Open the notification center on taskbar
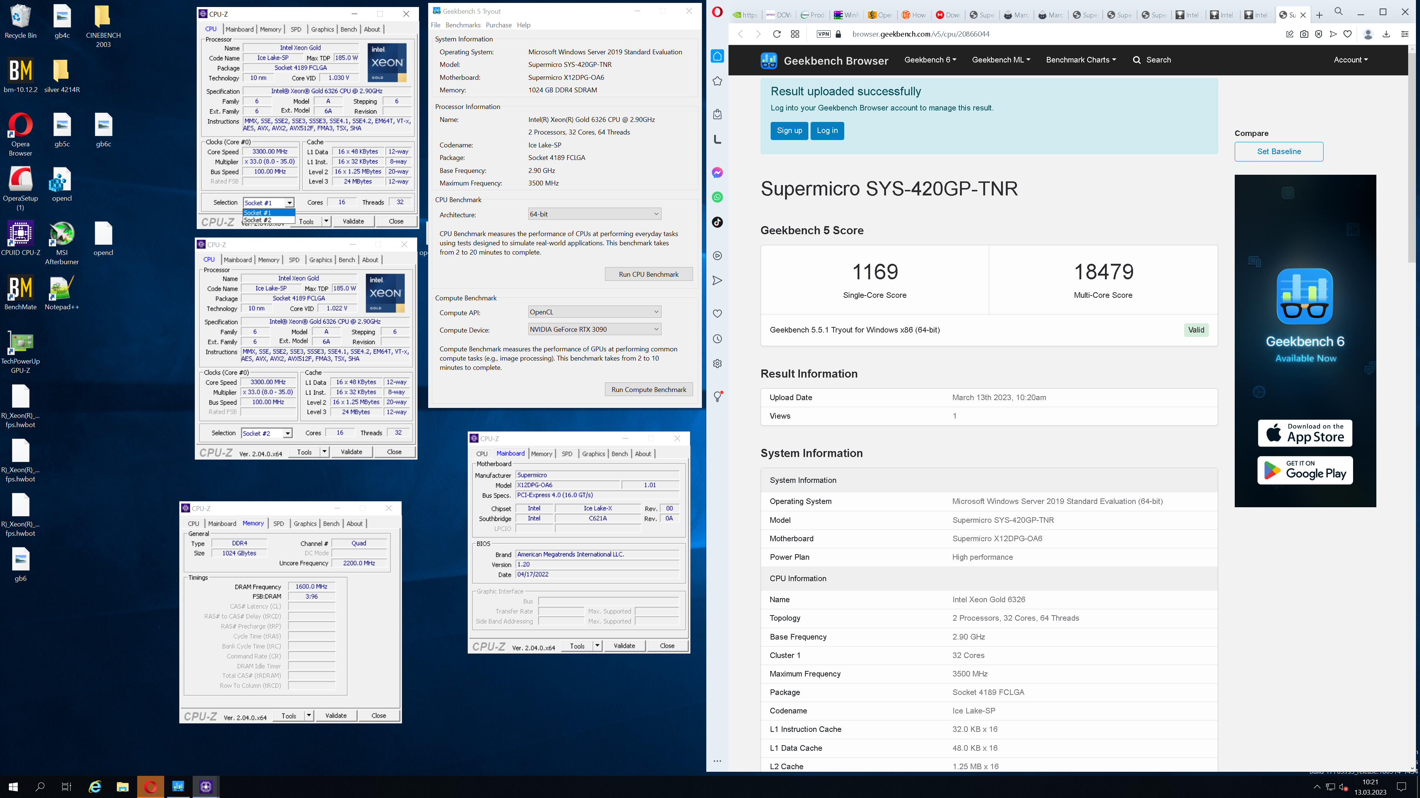The image size is (1420, 798). pyautogui.click(x=1402, y=787)
